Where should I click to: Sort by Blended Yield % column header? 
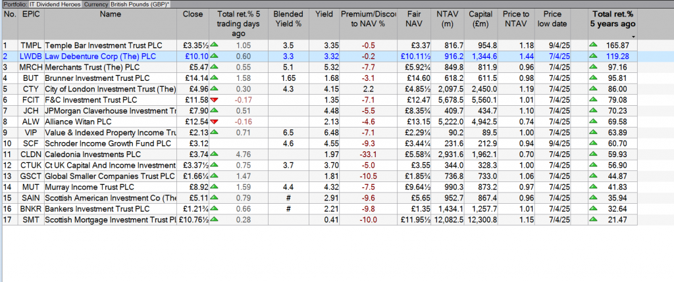pos(288,24)
